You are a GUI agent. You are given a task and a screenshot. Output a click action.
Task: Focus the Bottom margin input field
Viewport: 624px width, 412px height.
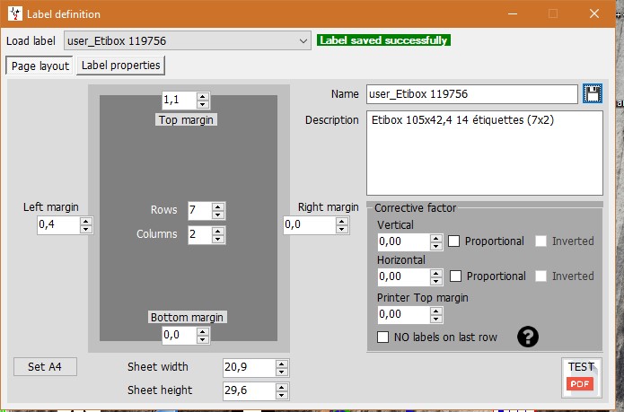(x=179, y=335)
